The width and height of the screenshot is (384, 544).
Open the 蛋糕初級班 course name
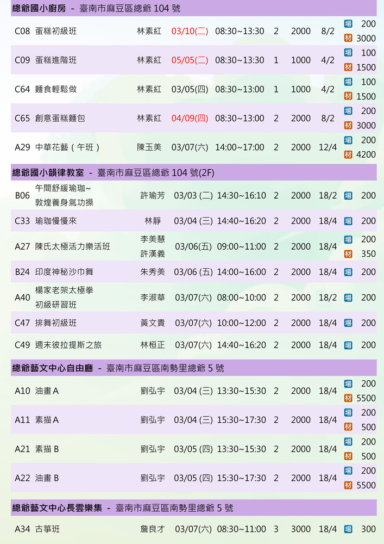pos(56,32)
